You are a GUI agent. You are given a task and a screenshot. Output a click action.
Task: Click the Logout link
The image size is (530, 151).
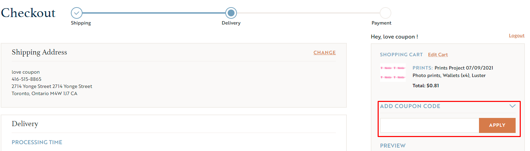coord(516,36)
